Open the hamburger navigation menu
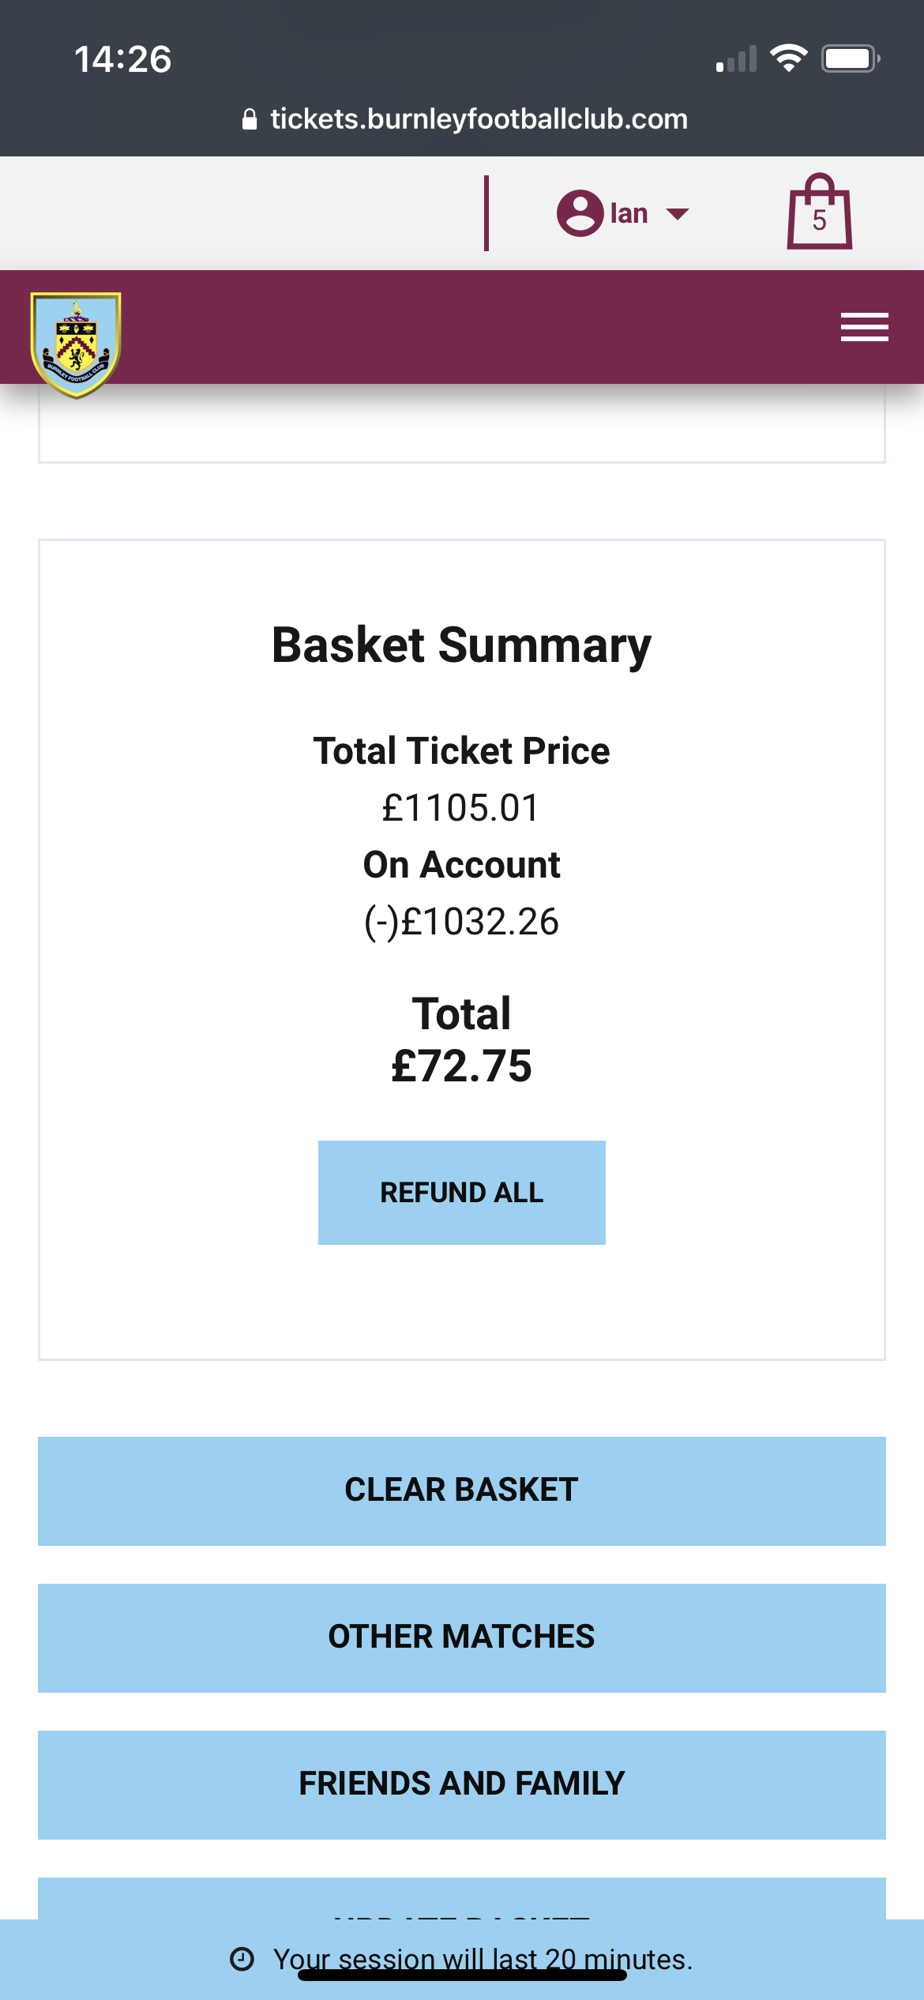This screenshot has width=924, height=2000. [864, 327]
